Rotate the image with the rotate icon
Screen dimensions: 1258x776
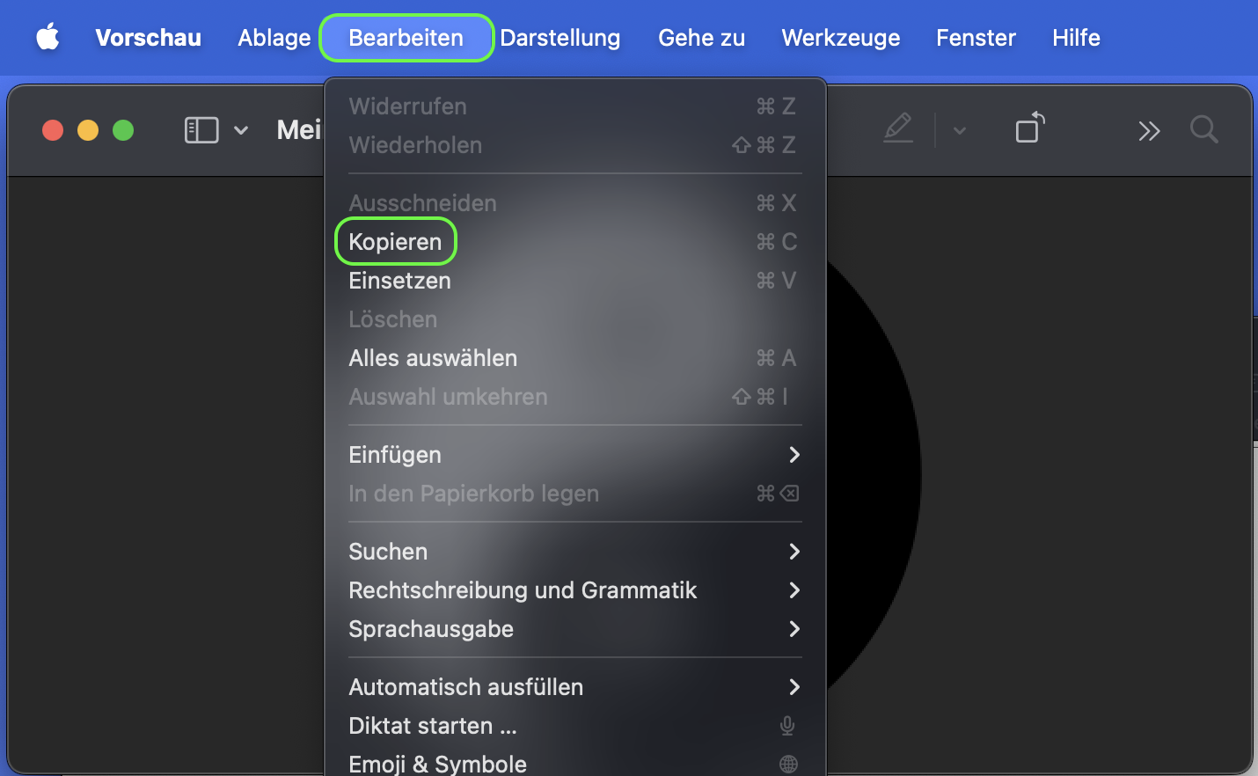coord(1029,128)
